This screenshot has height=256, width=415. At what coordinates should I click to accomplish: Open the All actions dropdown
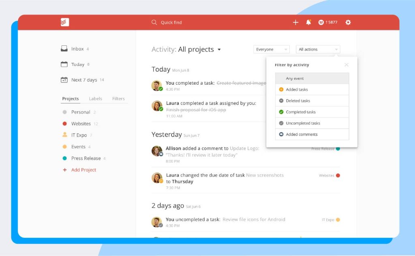pyautogui.click(x=318, y=49)
